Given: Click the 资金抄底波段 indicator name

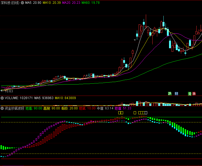Looking at the screenshot, I should 14,108.
